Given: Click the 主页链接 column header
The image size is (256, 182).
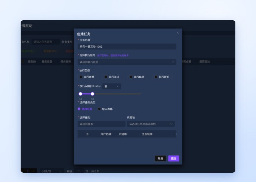Looking at the screenshot, I should pos(147,134).
